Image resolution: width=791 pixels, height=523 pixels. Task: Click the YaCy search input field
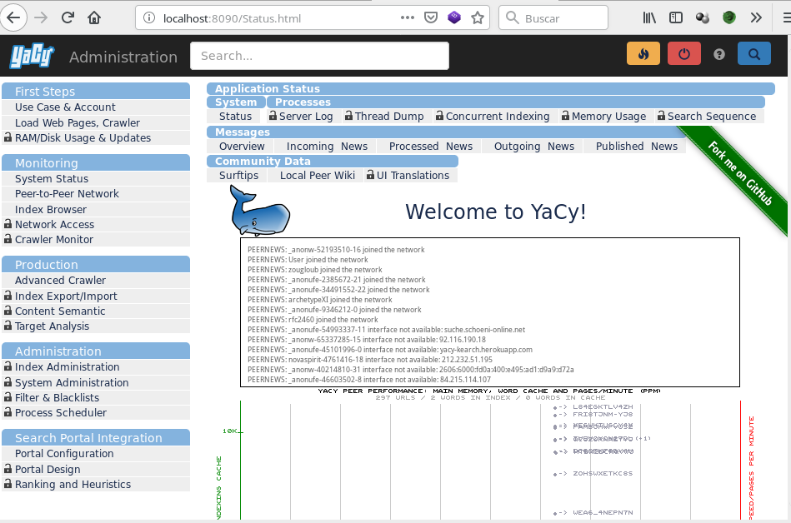(319, 56)
